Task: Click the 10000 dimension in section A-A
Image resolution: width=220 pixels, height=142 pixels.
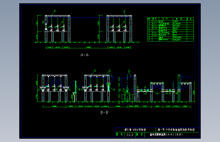Action: 88,47
